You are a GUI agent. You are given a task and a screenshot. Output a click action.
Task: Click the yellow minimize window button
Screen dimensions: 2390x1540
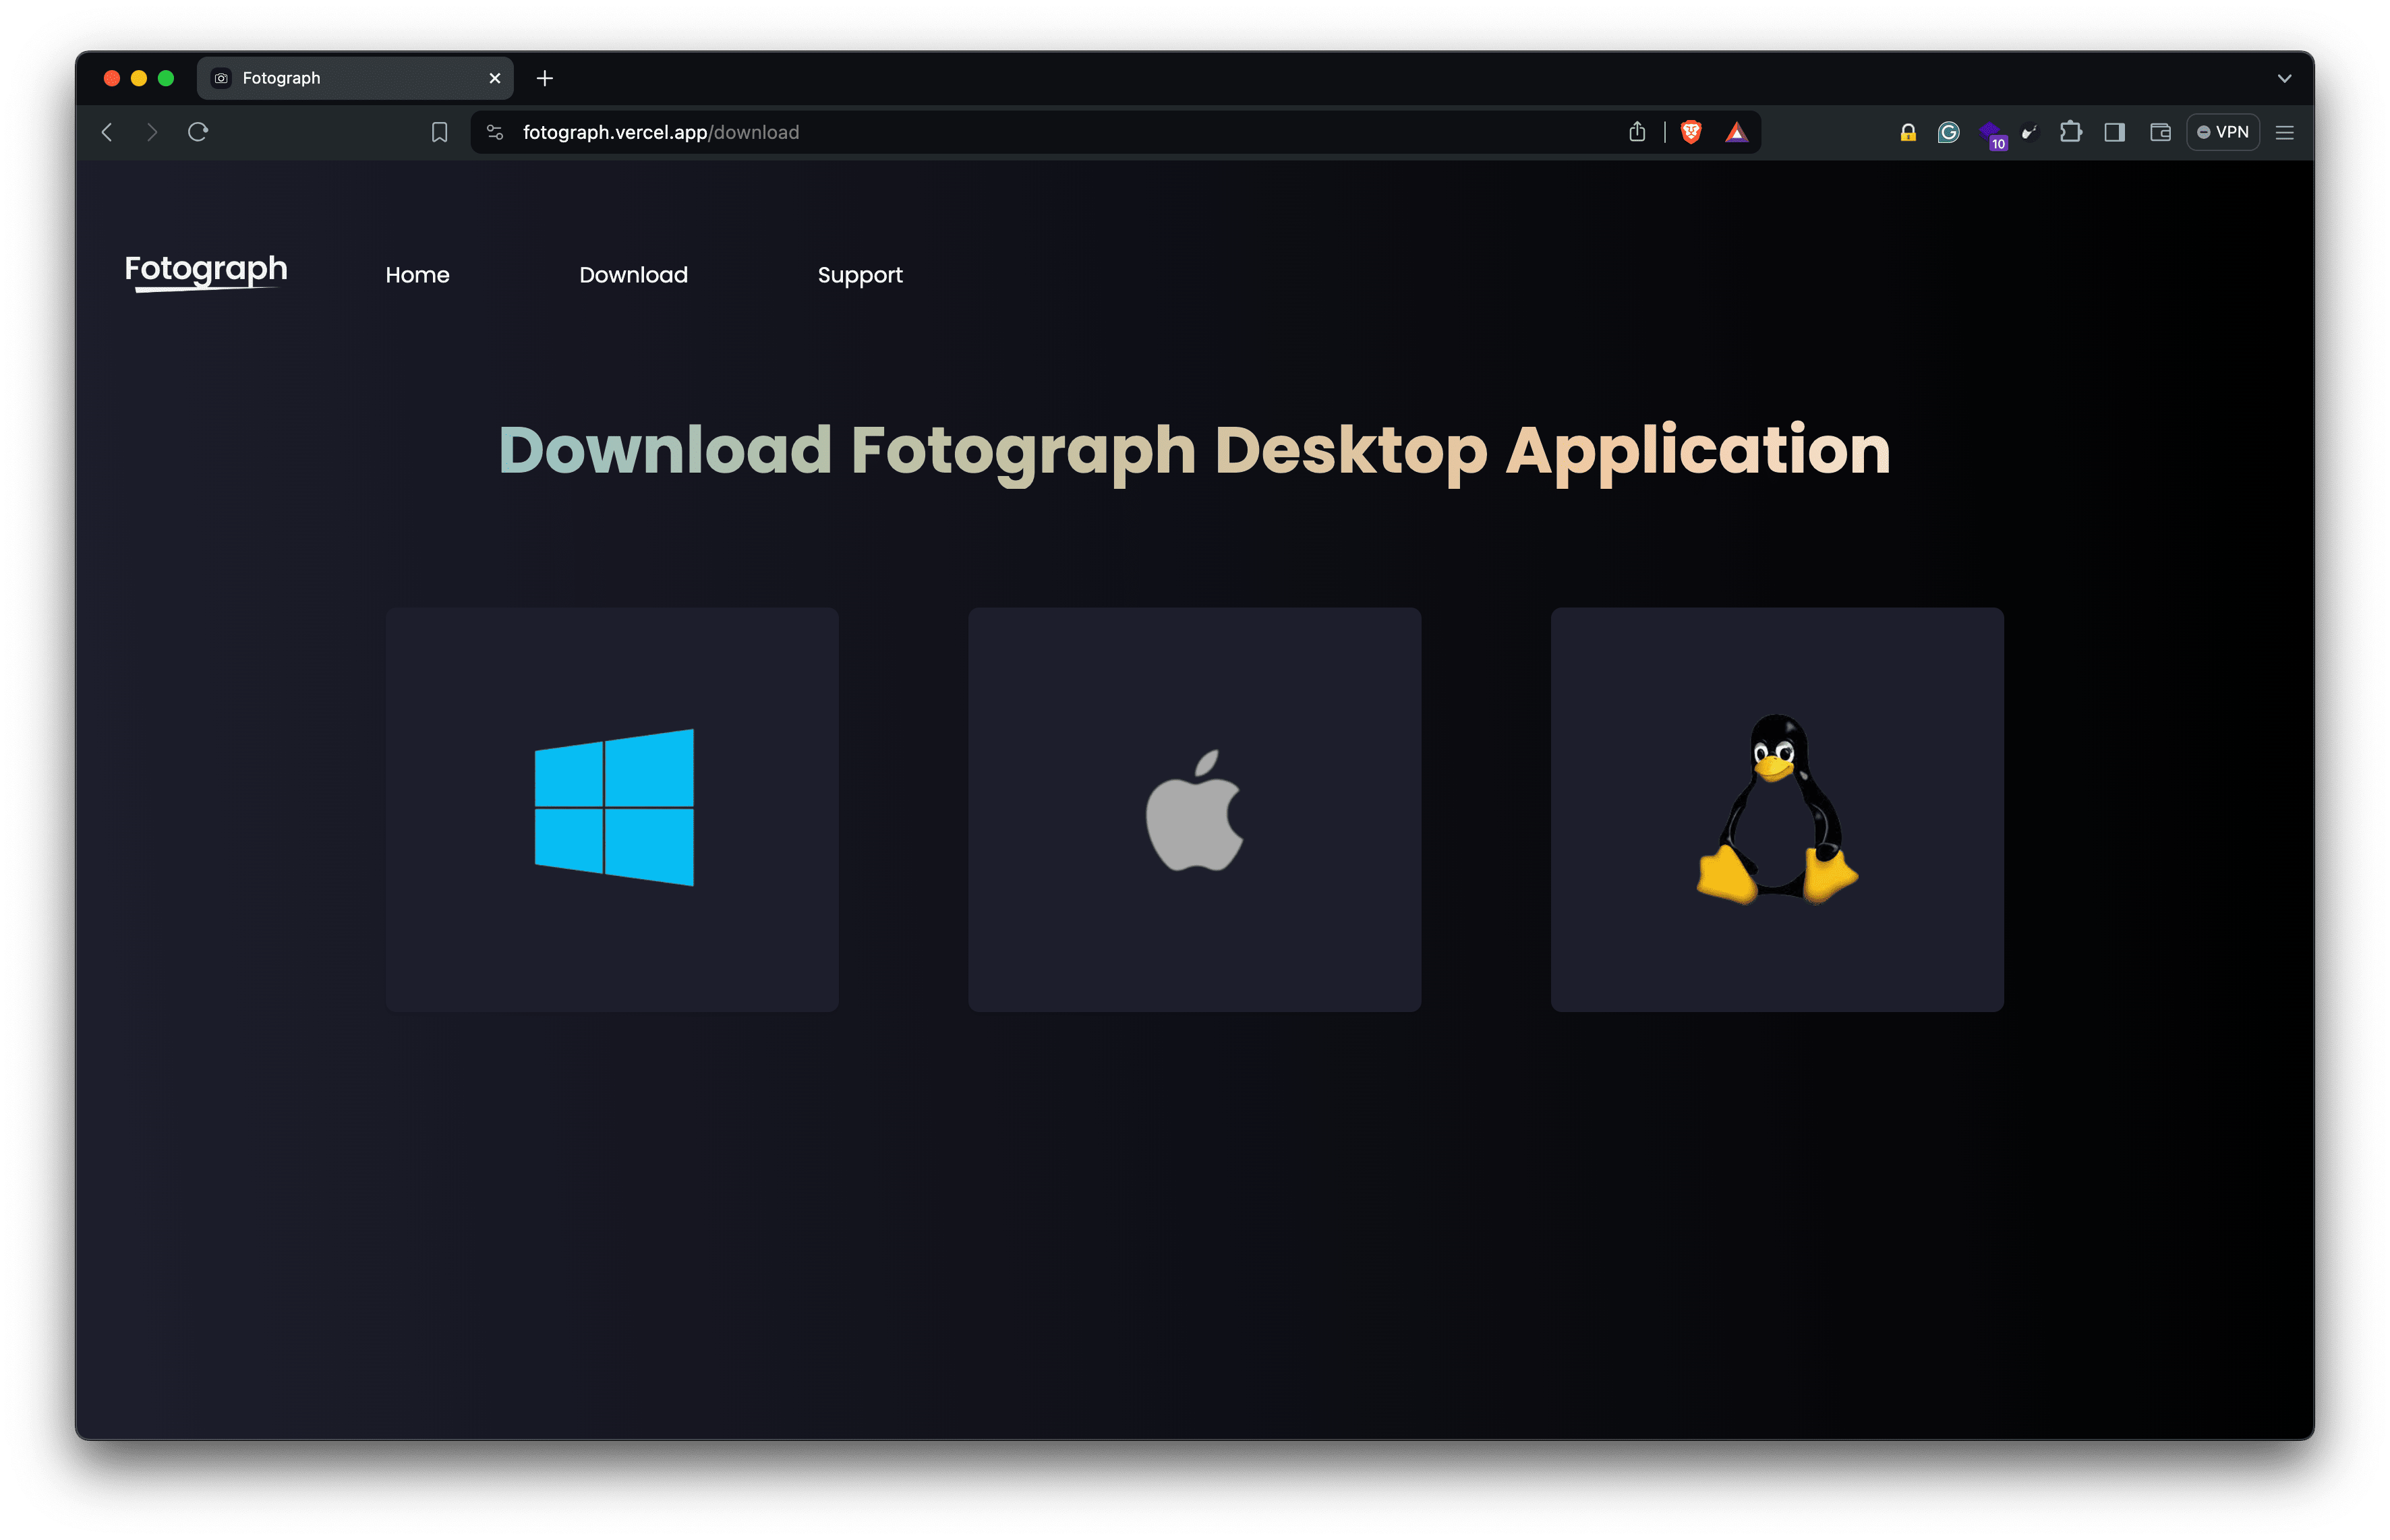click(x=139, y=78)
